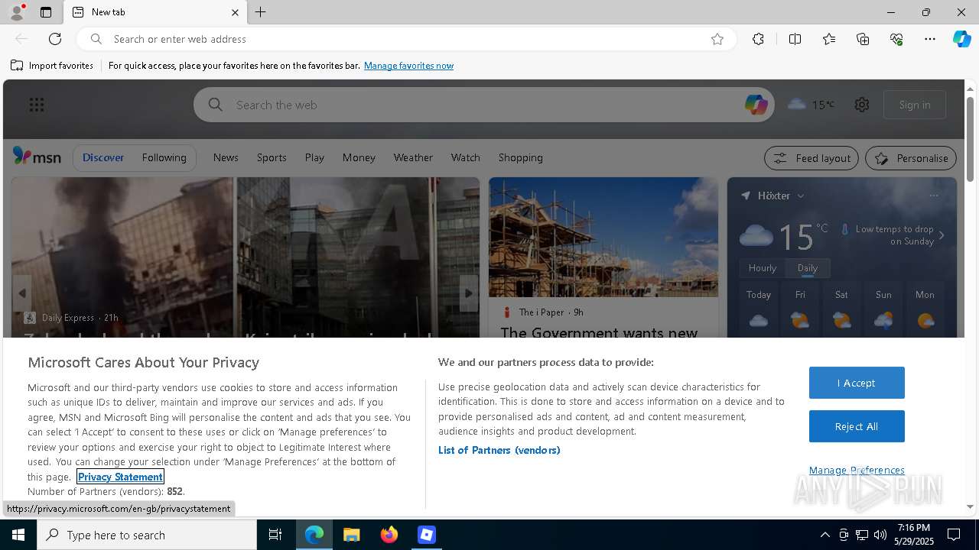This screenshot has width=979, height=550.
Task: Open List of Partners (vendors) link
Action: point(499,450)
